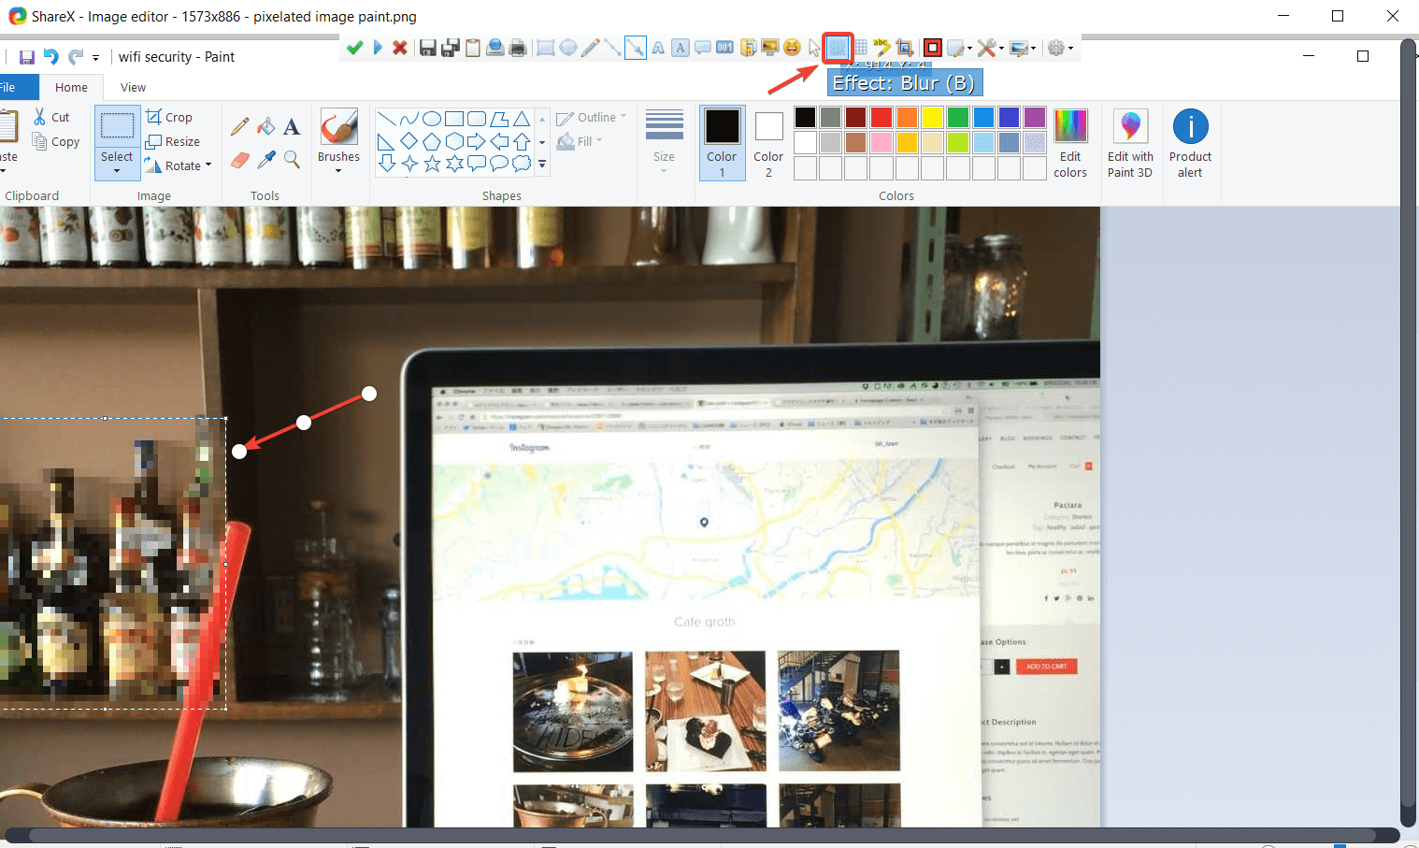Click the green checkmark in ShareX toolbar
Image resolution: width=1419 pixels, height=848 pixels.
354,48
